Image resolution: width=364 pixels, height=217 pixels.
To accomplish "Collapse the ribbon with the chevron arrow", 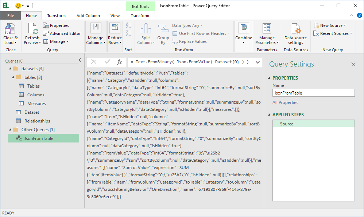I will click(351, 15).
